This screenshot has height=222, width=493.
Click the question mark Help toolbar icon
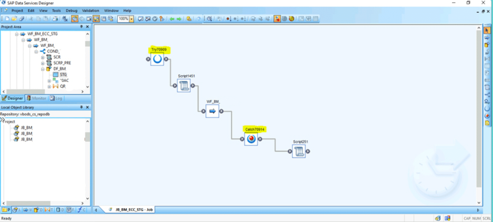pos(161,19)
